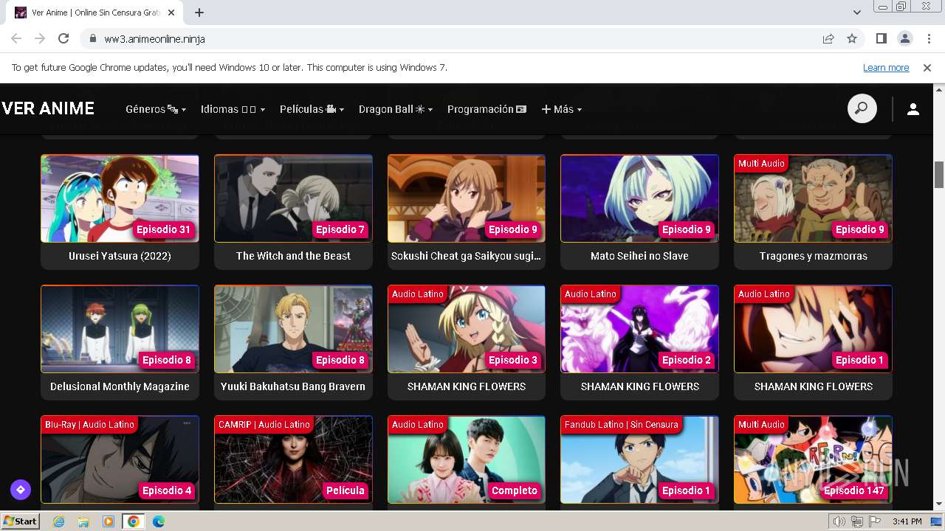Expand the Dragon Ball dropdown menu
Image resolution: width=945 pixels, height=531 pixels.
396,109
